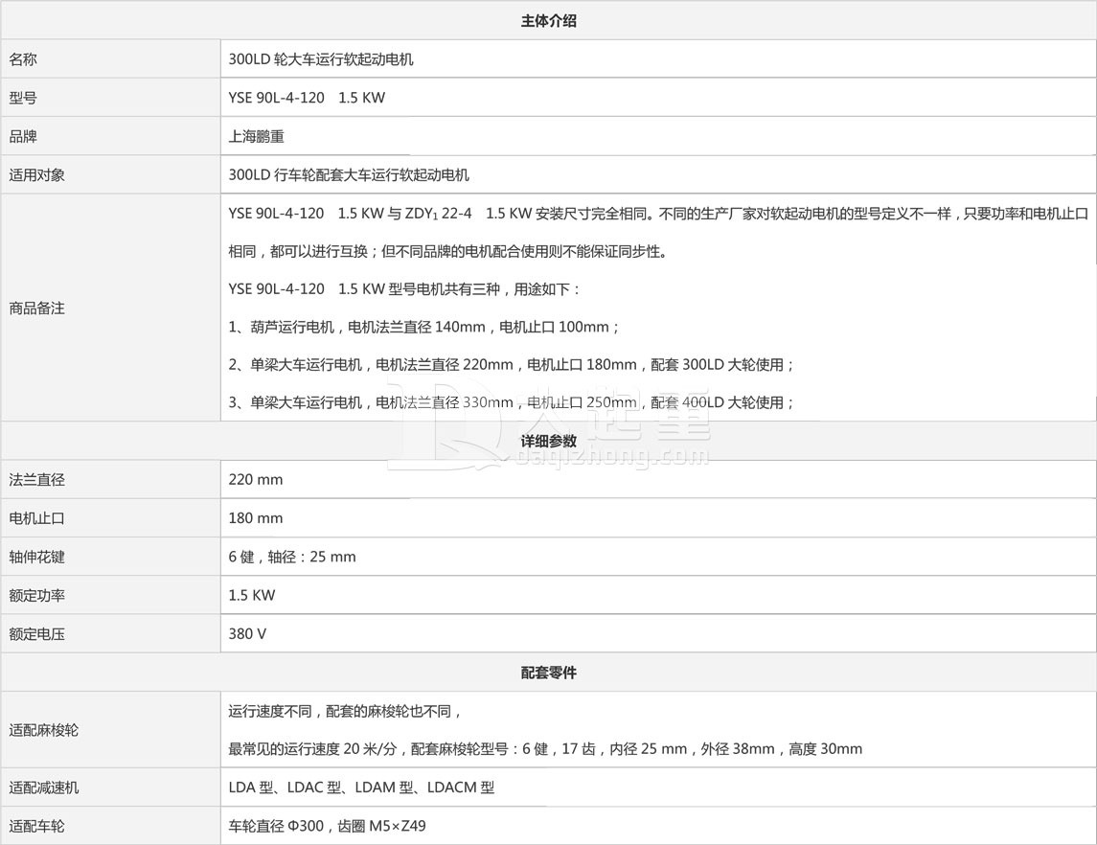Click the line 型号电机共有三种，用途如下
This screenshot has height=845, width=1097.
404,289
